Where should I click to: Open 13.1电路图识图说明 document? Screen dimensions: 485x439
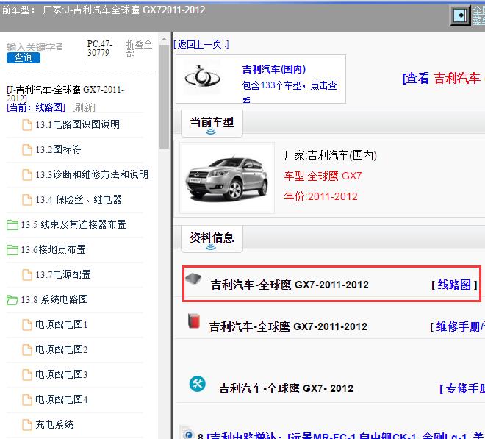(77, 124)
